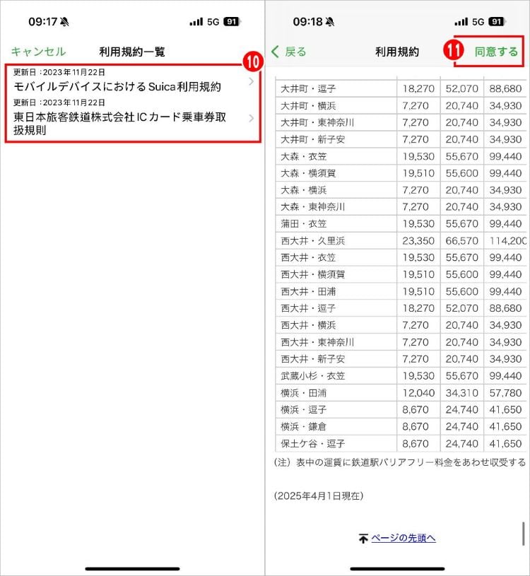
Task: Tap battery 91 indicator in right status bar
Action: point(497,22)
